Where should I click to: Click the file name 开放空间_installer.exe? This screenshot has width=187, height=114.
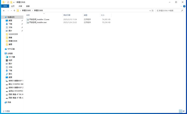38,22
